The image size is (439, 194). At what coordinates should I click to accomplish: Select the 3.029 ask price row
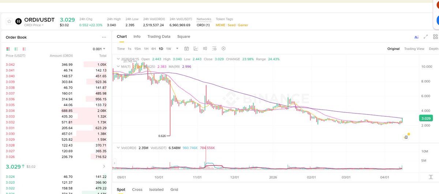tap(56, 140)
